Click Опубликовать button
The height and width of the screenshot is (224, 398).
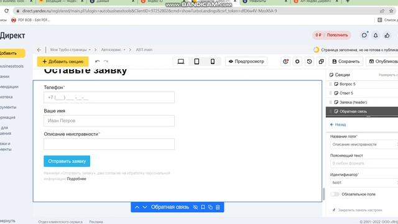(382, 62)
